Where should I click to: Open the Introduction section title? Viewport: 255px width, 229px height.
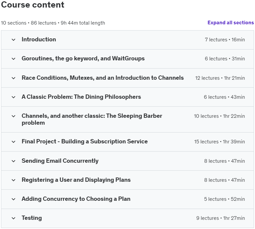pyautogui.click(x=39, y=39)
